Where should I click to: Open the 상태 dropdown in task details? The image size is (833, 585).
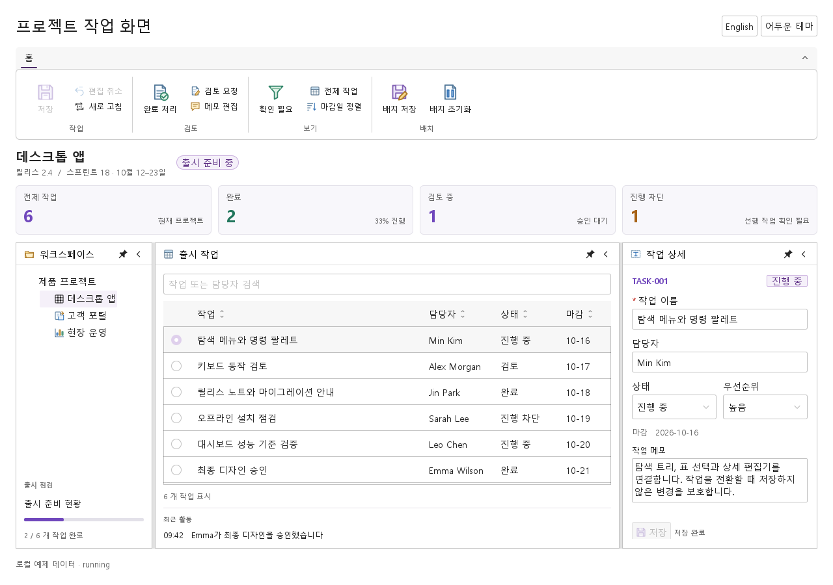(x=674, y=407)
